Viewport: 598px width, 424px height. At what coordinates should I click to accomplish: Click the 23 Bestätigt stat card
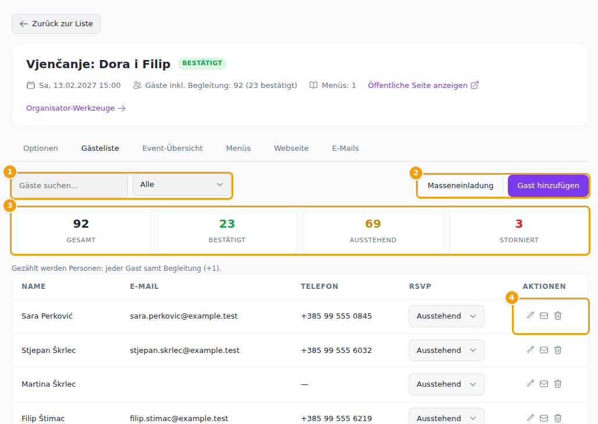click(x=227, y=230)
